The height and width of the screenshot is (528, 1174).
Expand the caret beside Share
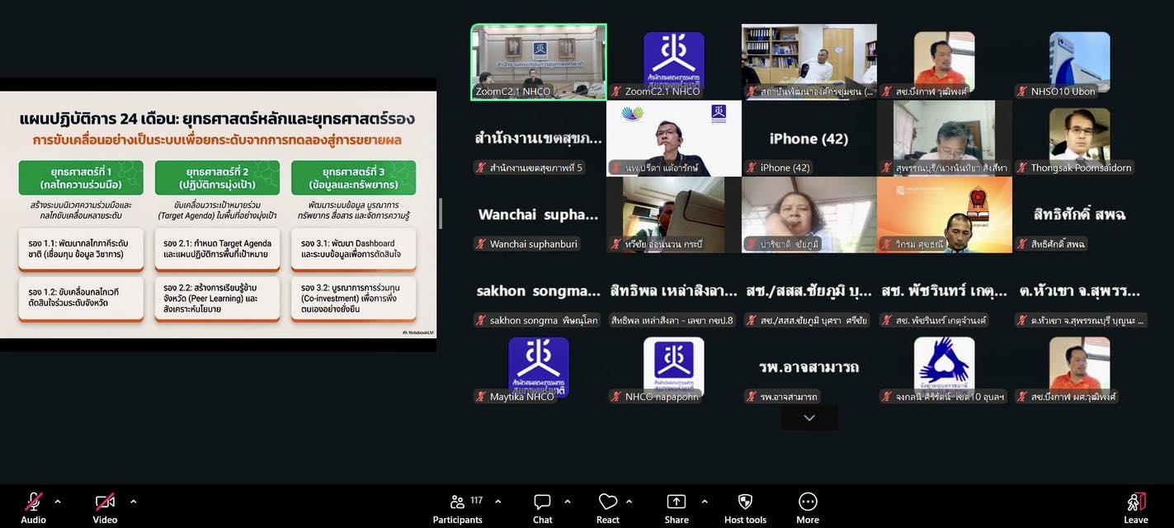pyautogui.click(x=704, y=501)
